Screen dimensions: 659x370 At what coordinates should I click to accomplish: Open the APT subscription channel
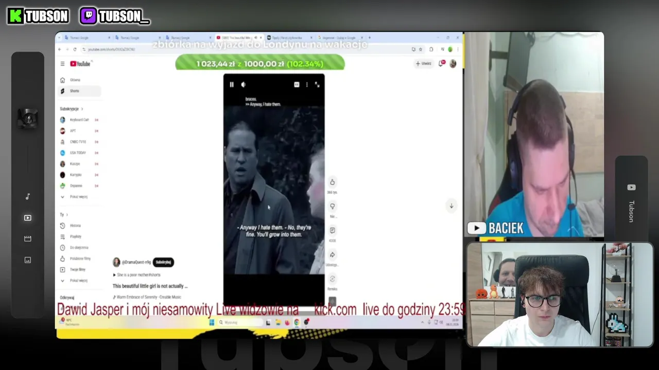click(80, 131)
